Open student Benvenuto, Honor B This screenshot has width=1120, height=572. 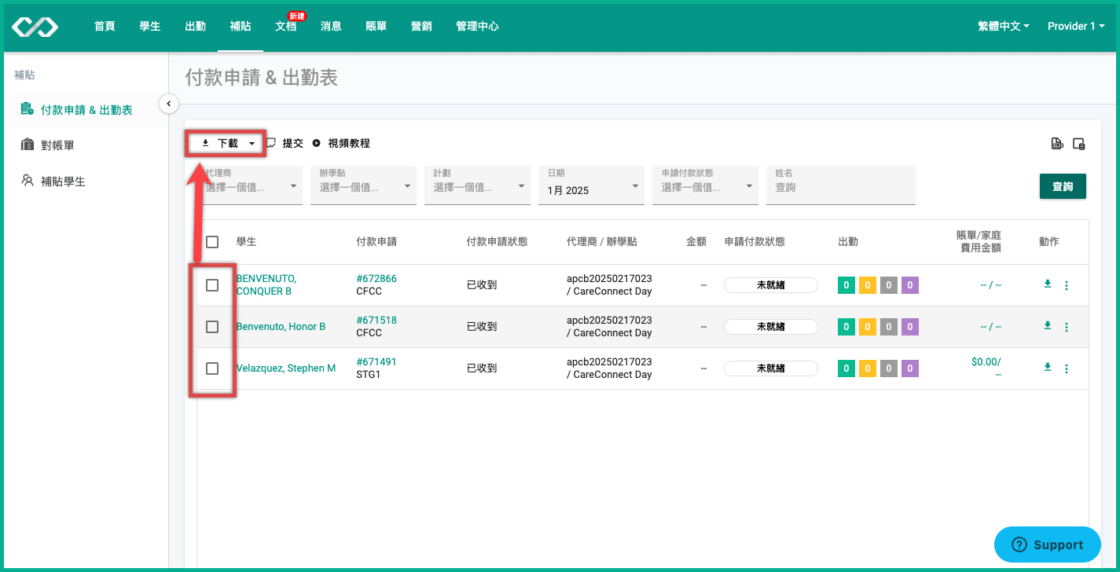tap(281, 327)
